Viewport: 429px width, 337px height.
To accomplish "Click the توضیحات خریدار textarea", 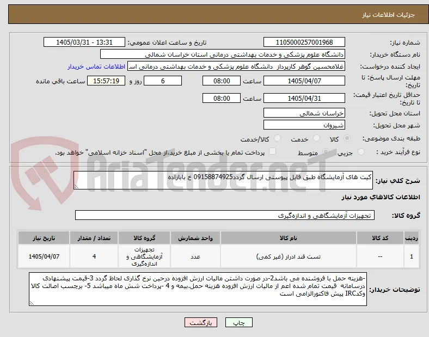I will click(x=198, y=289).
